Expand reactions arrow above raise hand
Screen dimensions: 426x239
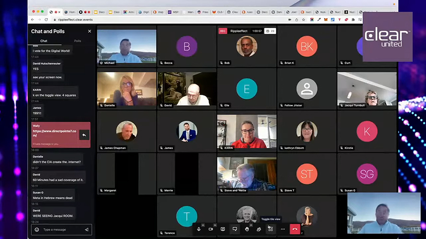coord(252,225)
